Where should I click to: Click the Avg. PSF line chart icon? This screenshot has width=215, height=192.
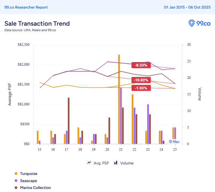point(89,163)
